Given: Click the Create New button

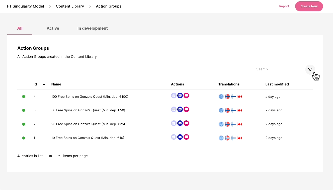Looking at the screenshot, I should pyautogui.click(x=309, y=6).
